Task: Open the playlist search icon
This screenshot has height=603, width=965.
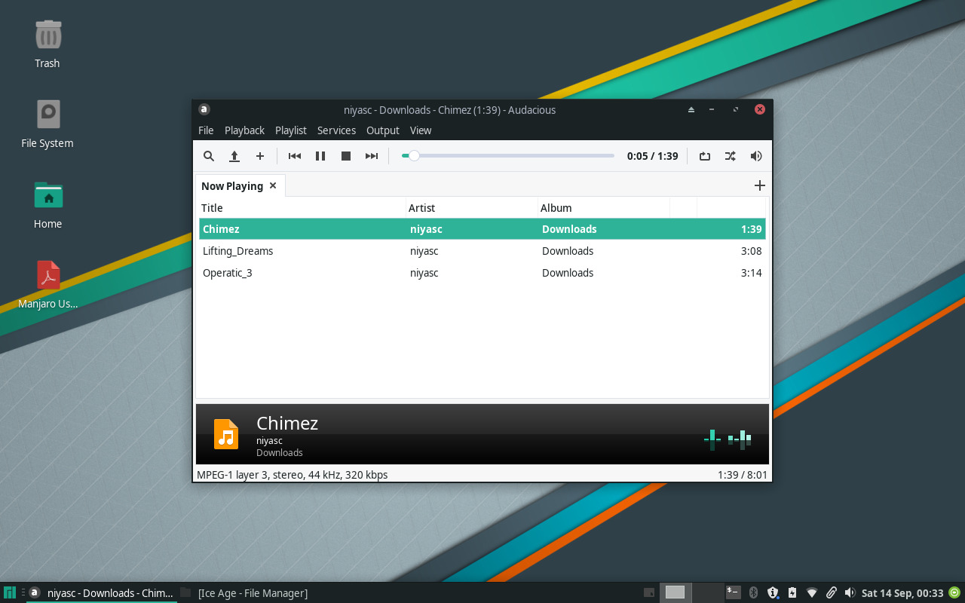Action: tap(209, 156)
